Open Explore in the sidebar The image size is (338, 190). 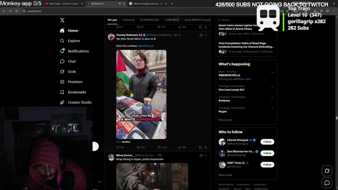(x=70, y=41)
